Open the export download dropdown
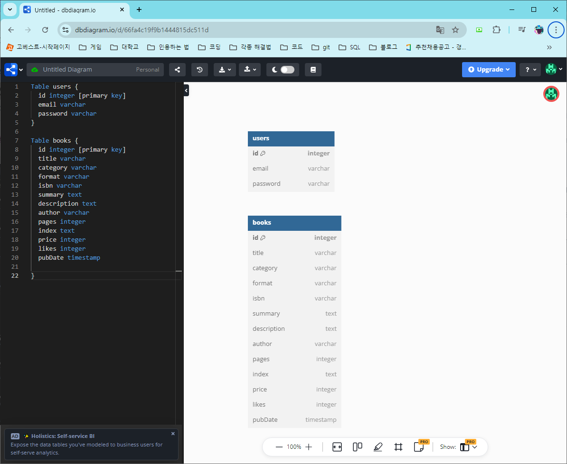The image size is (567, 464). tap(225, 70)
